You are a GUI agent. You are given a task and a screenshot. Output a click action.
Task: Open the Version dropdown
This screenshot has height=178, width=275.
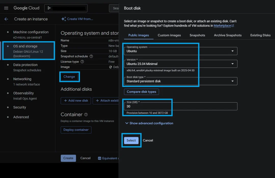click(x=181, y=64)
